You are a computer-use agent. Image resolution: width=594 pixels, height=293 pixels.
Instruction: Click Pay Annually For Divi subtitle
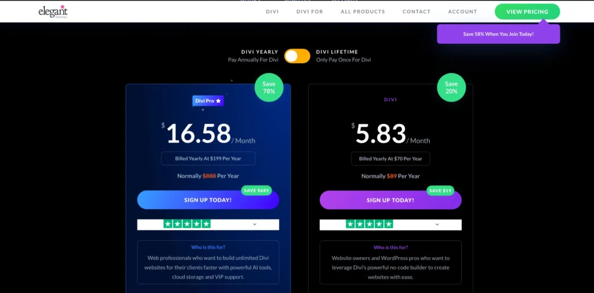[253, 60]
